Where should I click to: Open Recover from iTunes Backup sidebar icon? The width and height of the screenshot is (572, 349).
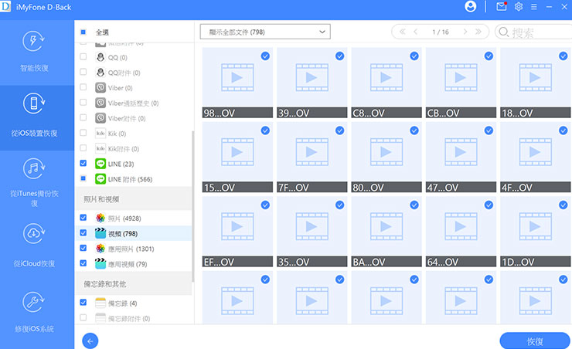(33, 168)
